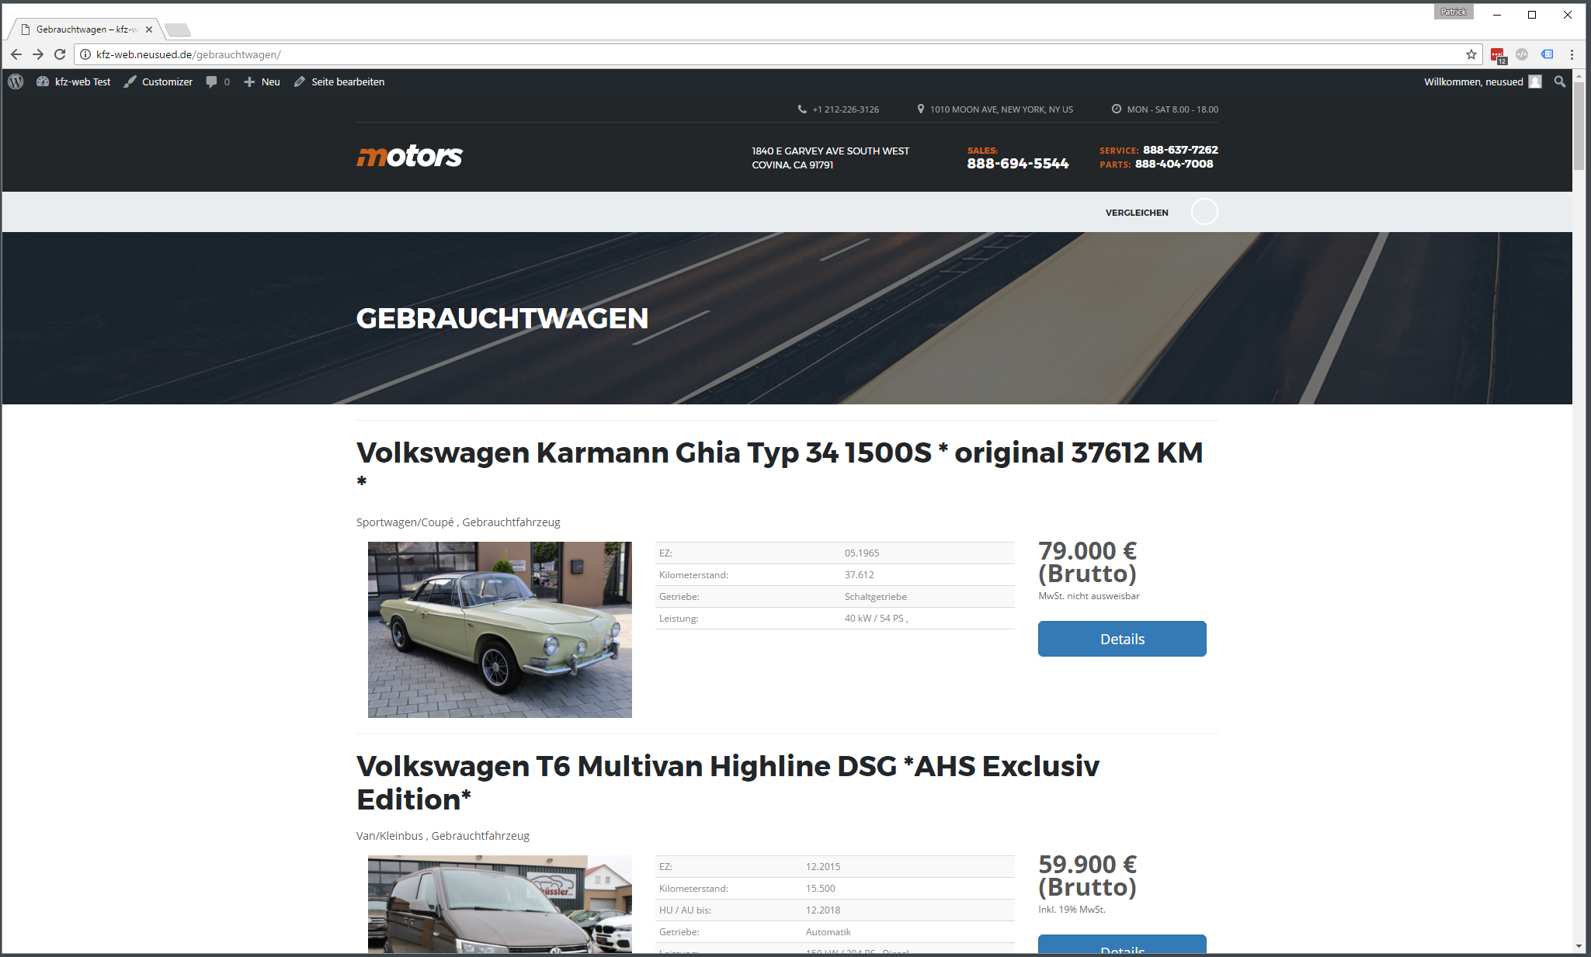Screen dimensions: 1591x957
Task: Click sales phone number 888-694-5544
Action: 1018,163
